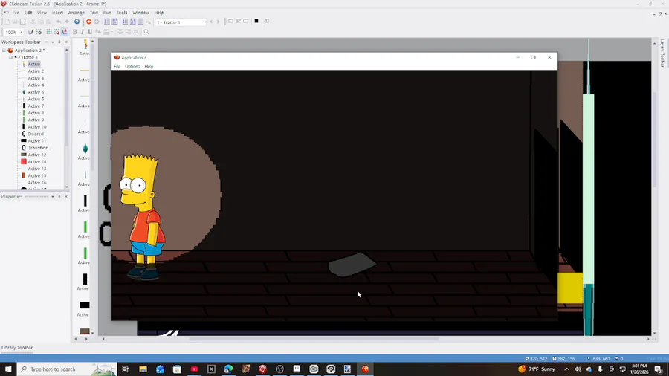The height and width of the screenshot is (376, 669).
Task: Open the Run menu
Action: tap(107, 13)
